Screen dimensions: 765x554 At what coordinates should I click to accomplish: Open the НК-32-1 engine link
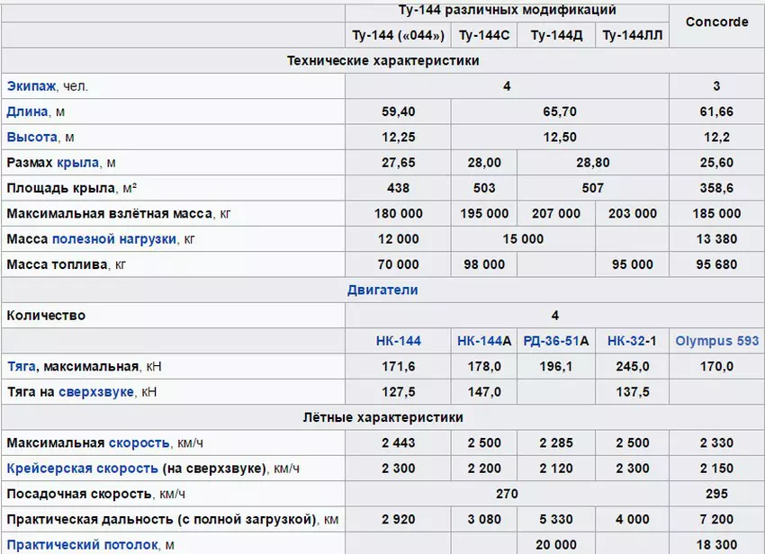coord(632,341)
